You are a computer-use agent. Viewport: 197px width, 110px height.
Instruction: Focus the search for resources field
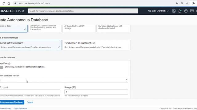pyautogui.click(x=83, y=11)
